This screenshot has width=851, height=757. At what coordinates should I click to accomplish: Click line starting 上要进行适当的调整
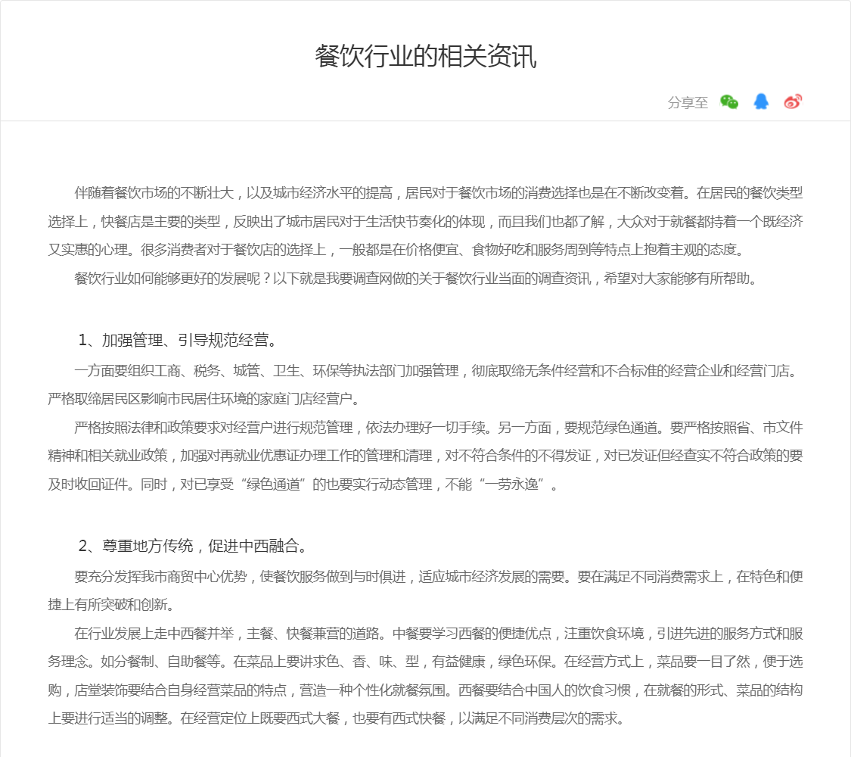tap(337, 718)
